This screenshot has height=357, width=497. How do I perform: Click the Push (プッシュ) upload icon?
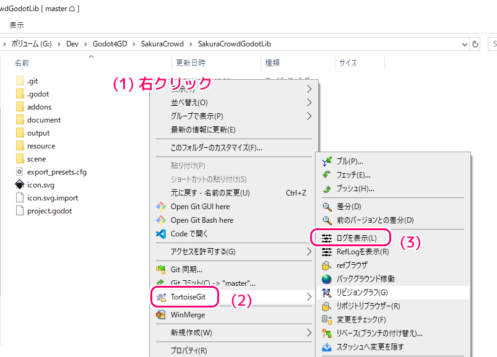(x=327, y=189)
